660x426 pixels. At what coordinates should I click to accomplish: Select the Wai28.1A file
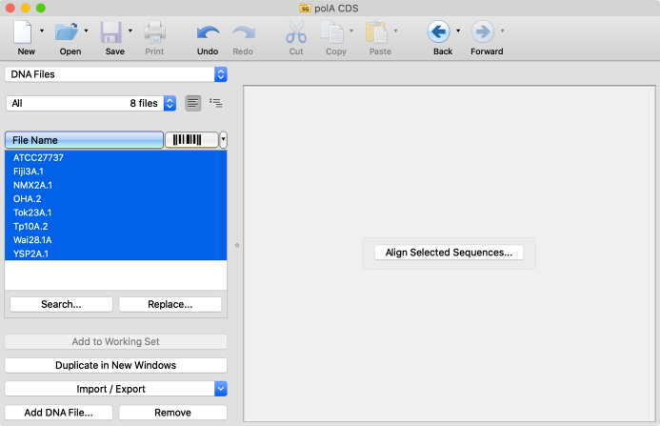point(116,240)
